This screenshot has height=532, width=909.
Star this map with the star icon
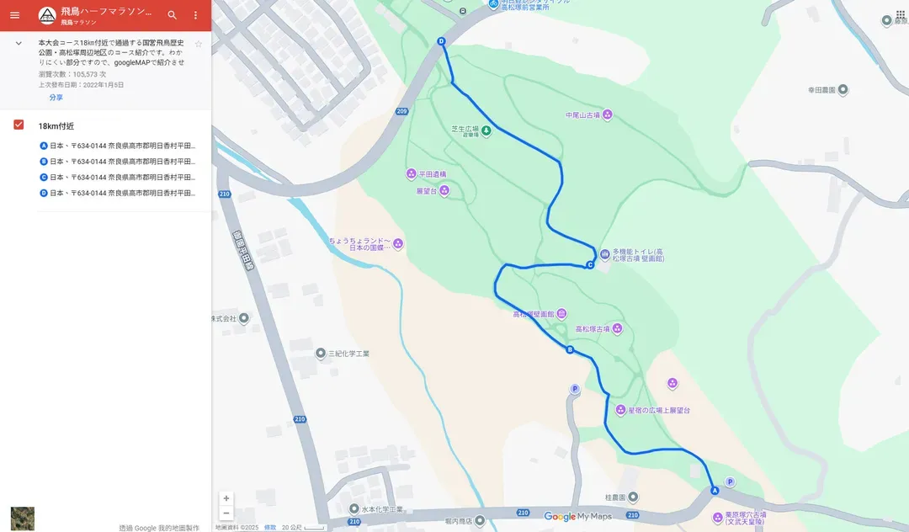[199, 44]
